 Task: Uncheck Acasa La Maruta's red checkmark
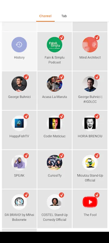tap(62, 77)
